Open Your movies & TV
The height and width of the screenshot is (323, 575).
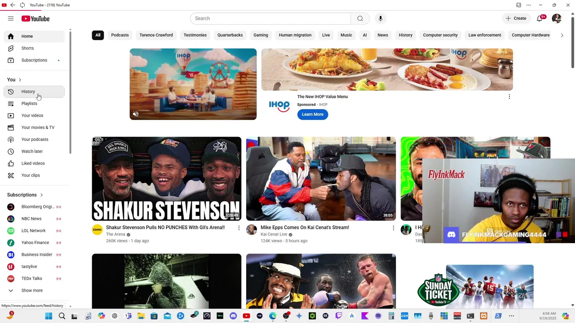(x=34, y=127)
